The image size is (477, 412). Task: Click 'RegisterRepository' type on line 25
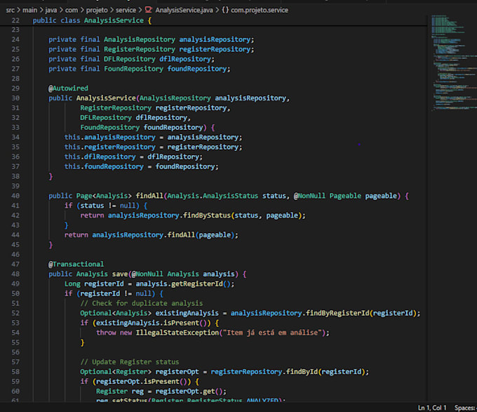pos(140,49)
